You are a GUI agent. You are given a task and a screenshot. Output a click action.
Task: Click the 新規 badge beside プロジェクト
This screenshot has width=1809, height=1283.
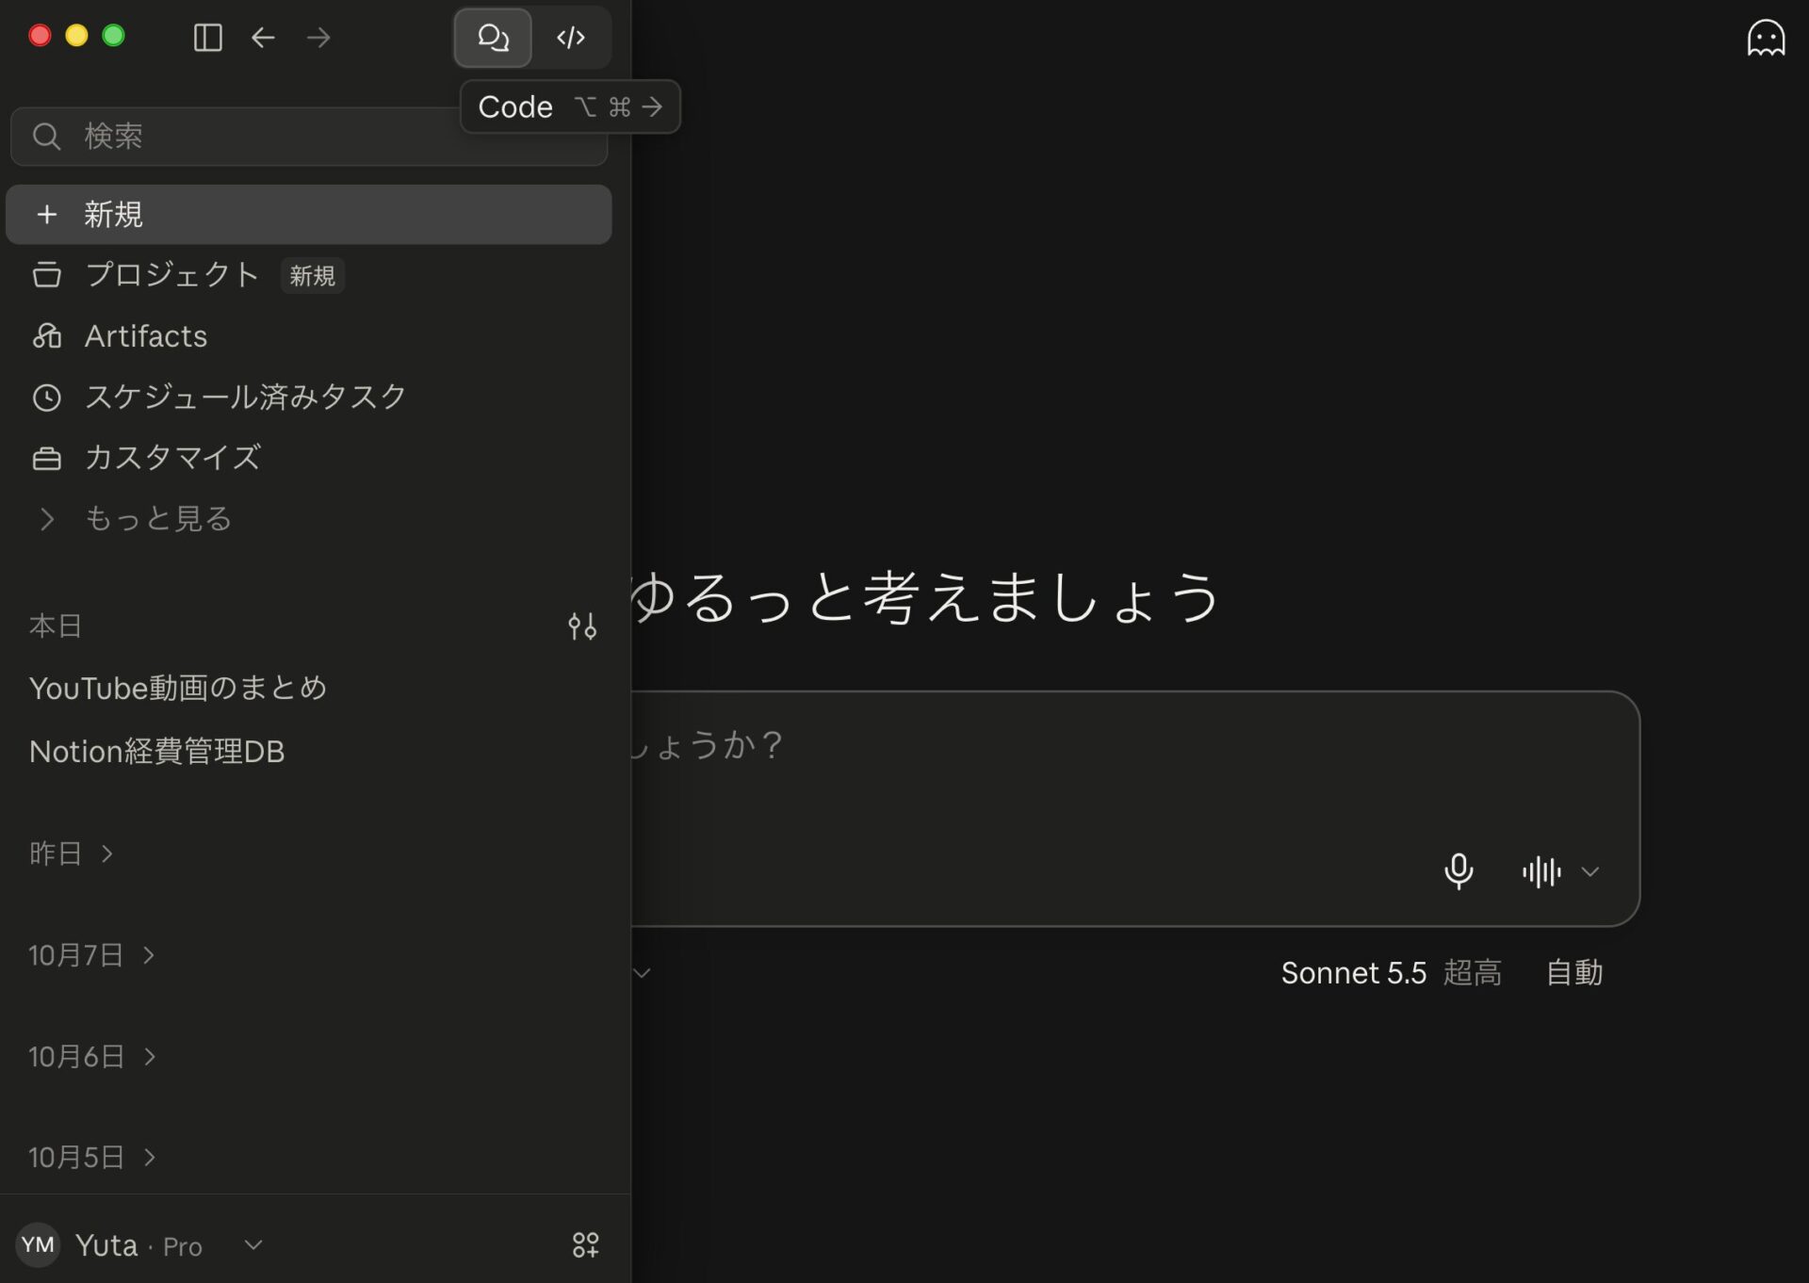click(x=313, y=276)
